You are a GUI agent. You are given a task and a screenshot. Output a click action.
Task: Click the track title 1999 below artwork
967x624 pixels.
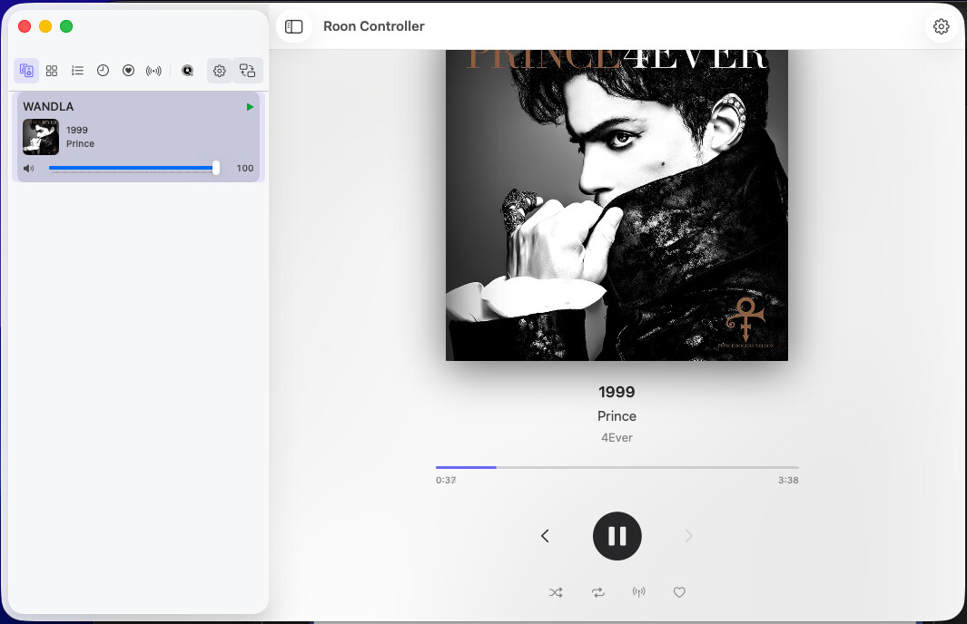[617, 392]
